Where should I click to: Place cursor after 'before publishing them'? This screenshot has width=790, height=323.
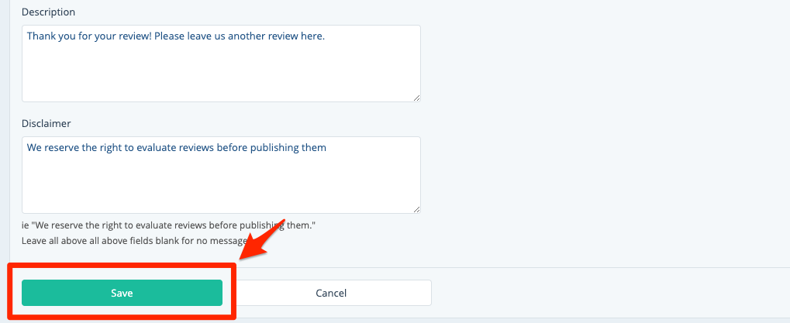tap(327, 147)
